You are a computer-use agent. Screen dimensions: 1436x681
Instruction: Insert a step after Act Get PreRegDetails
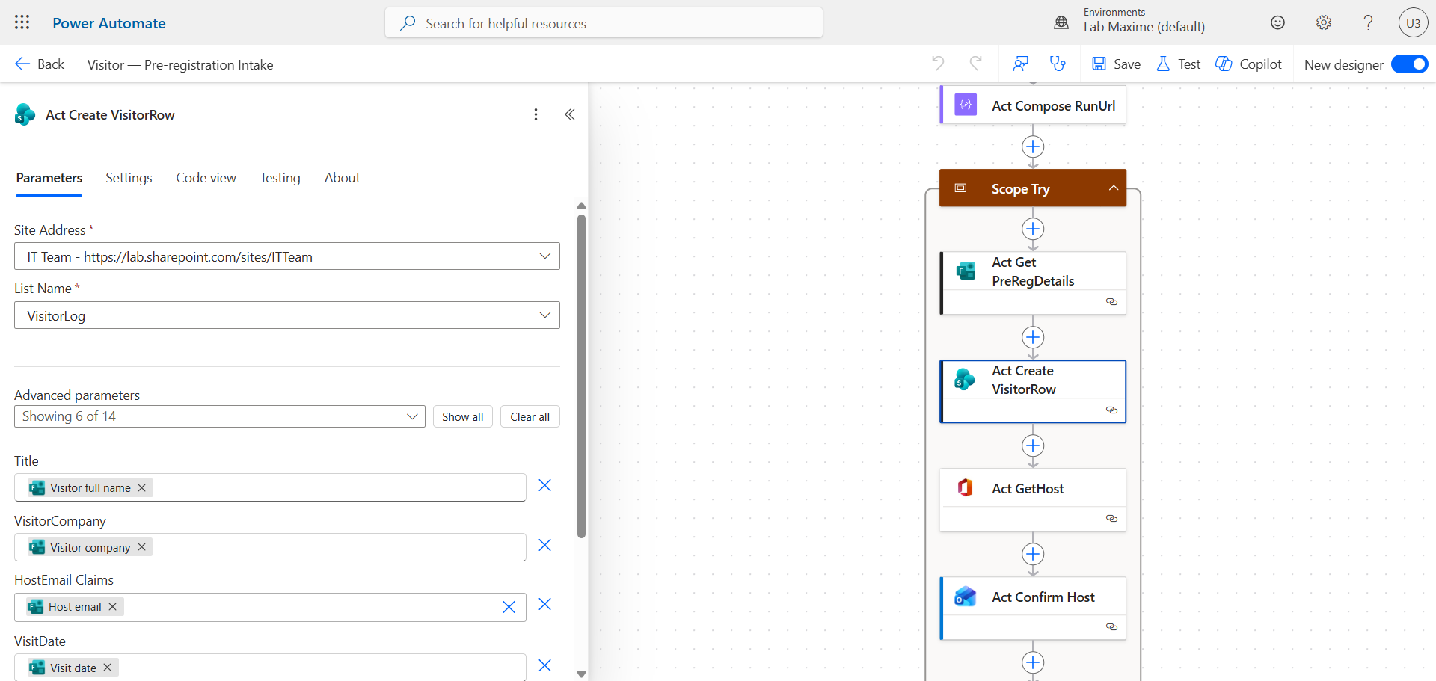coord(1033,337)
